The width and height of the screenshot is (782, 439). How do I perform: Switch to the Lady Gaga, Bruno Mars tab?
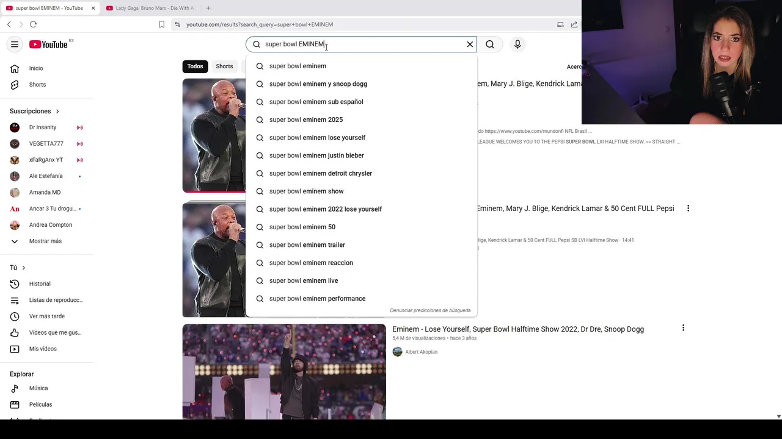tap(150, 8)
